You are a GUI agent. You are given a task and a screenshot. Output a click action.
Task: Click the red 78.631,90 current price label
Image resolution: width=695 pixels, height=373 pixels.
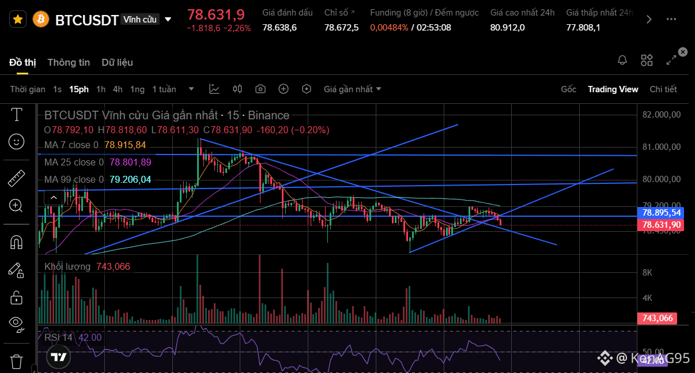coord(661,225)
